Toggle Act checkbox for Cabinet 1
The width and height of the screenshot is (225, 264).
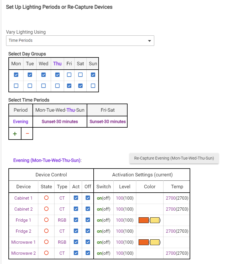point(76,198)
